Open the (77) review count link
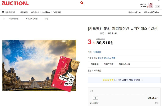This screenshot has width=162, height=106. point(102,33)
